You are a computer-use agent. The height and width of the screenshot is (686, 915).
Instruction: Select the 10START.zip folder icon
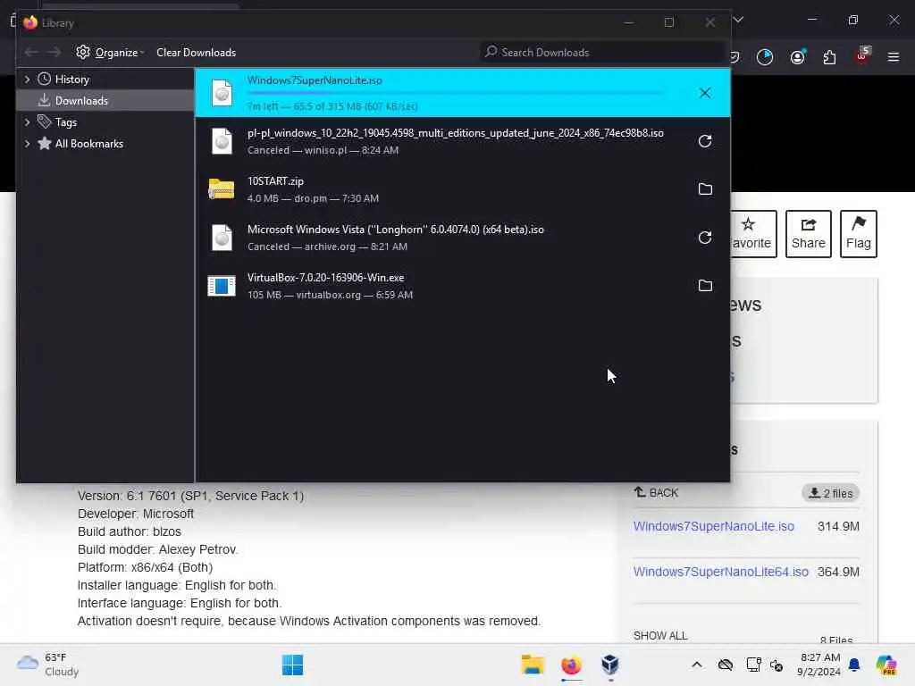pos(222,189)
